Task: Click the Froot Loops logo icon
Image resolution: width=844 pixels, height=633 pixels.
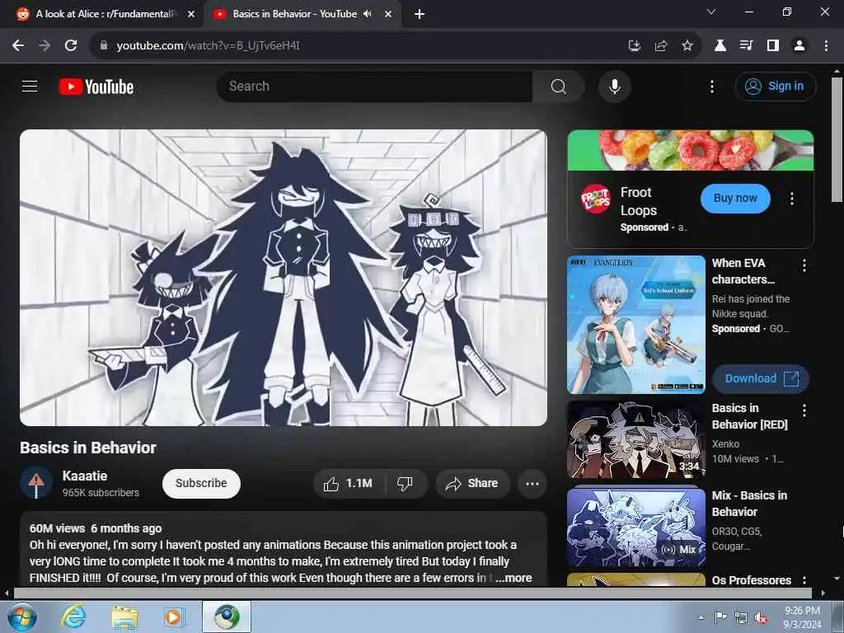Action: [x=595, y=199]
